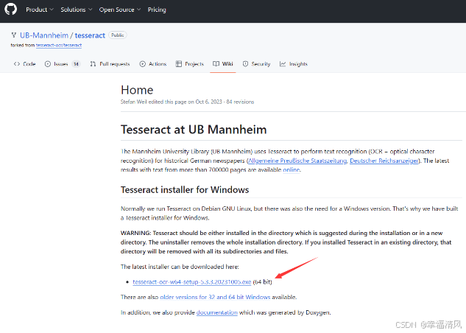466x333 pixels.
Task: Expand the Open Source dropdown menu
Action: click(120, 10)
